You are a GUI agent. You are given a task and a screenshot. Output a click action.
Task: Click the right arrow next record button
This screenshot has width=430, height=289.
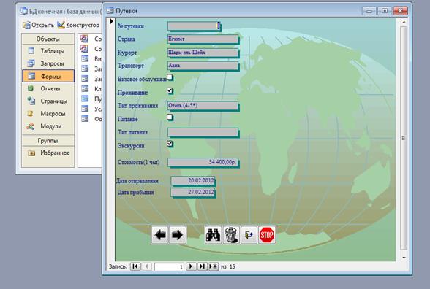(x=178, y=234)
